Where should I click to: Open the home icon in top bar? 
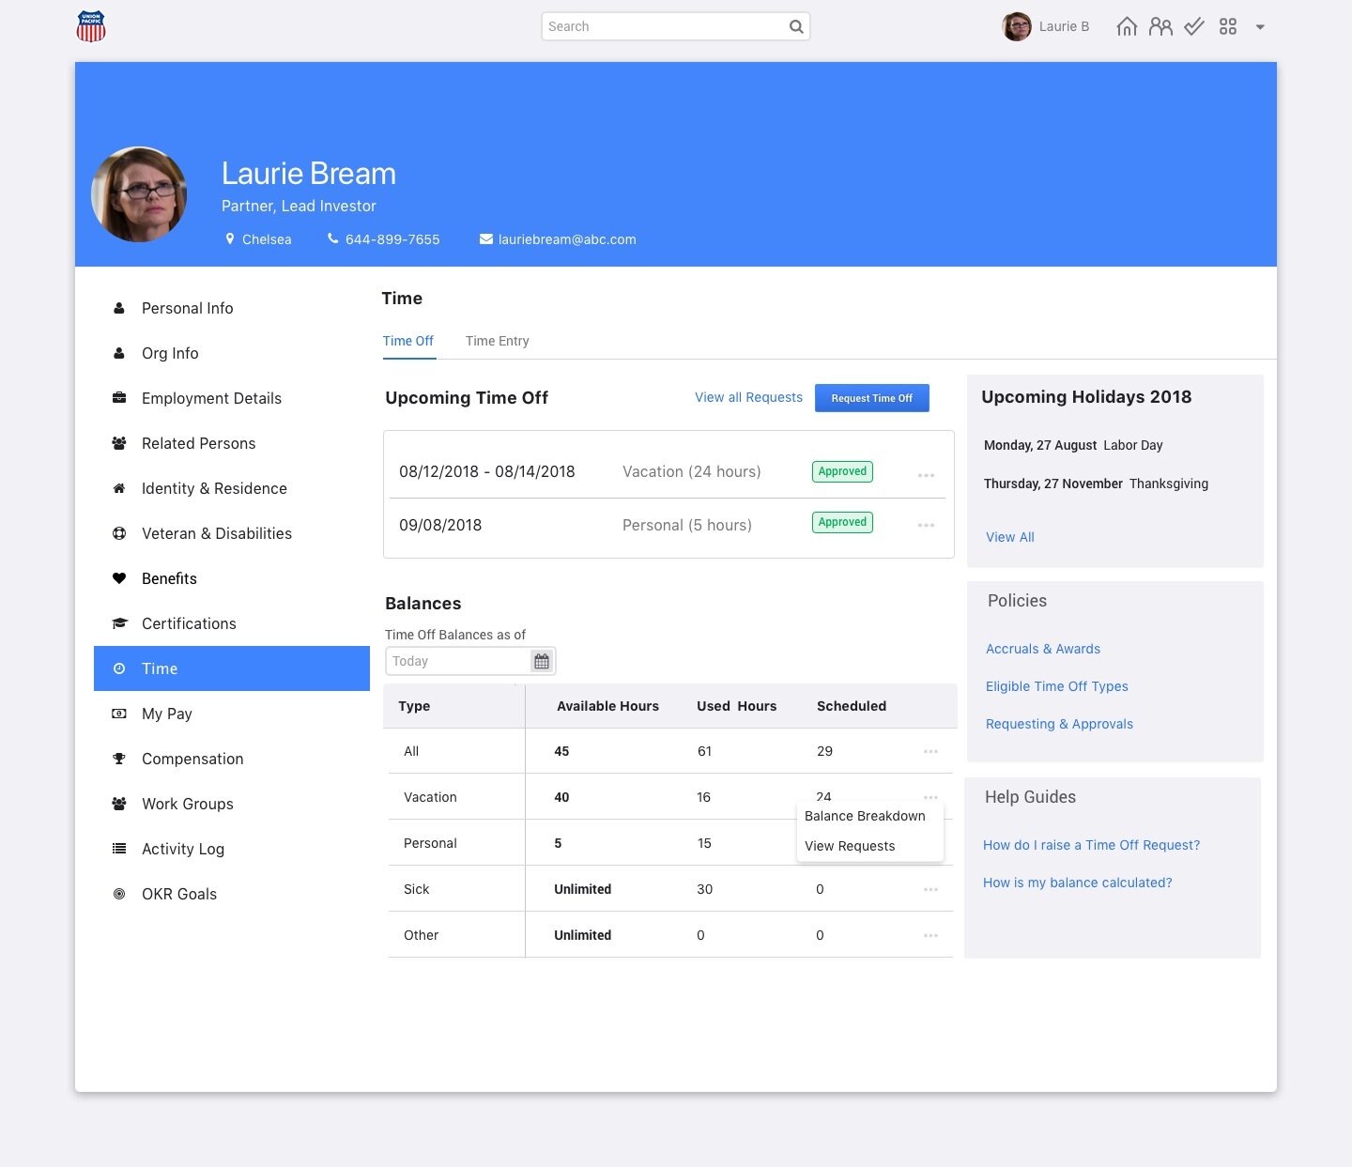point(1127,26)
